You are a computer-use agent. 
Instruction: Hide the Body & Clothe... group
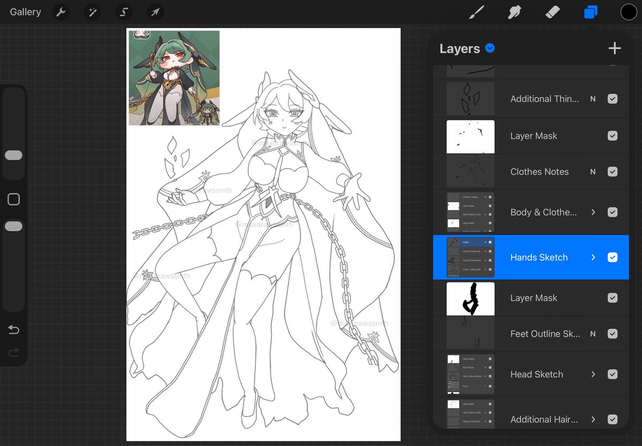pos(613,212)
